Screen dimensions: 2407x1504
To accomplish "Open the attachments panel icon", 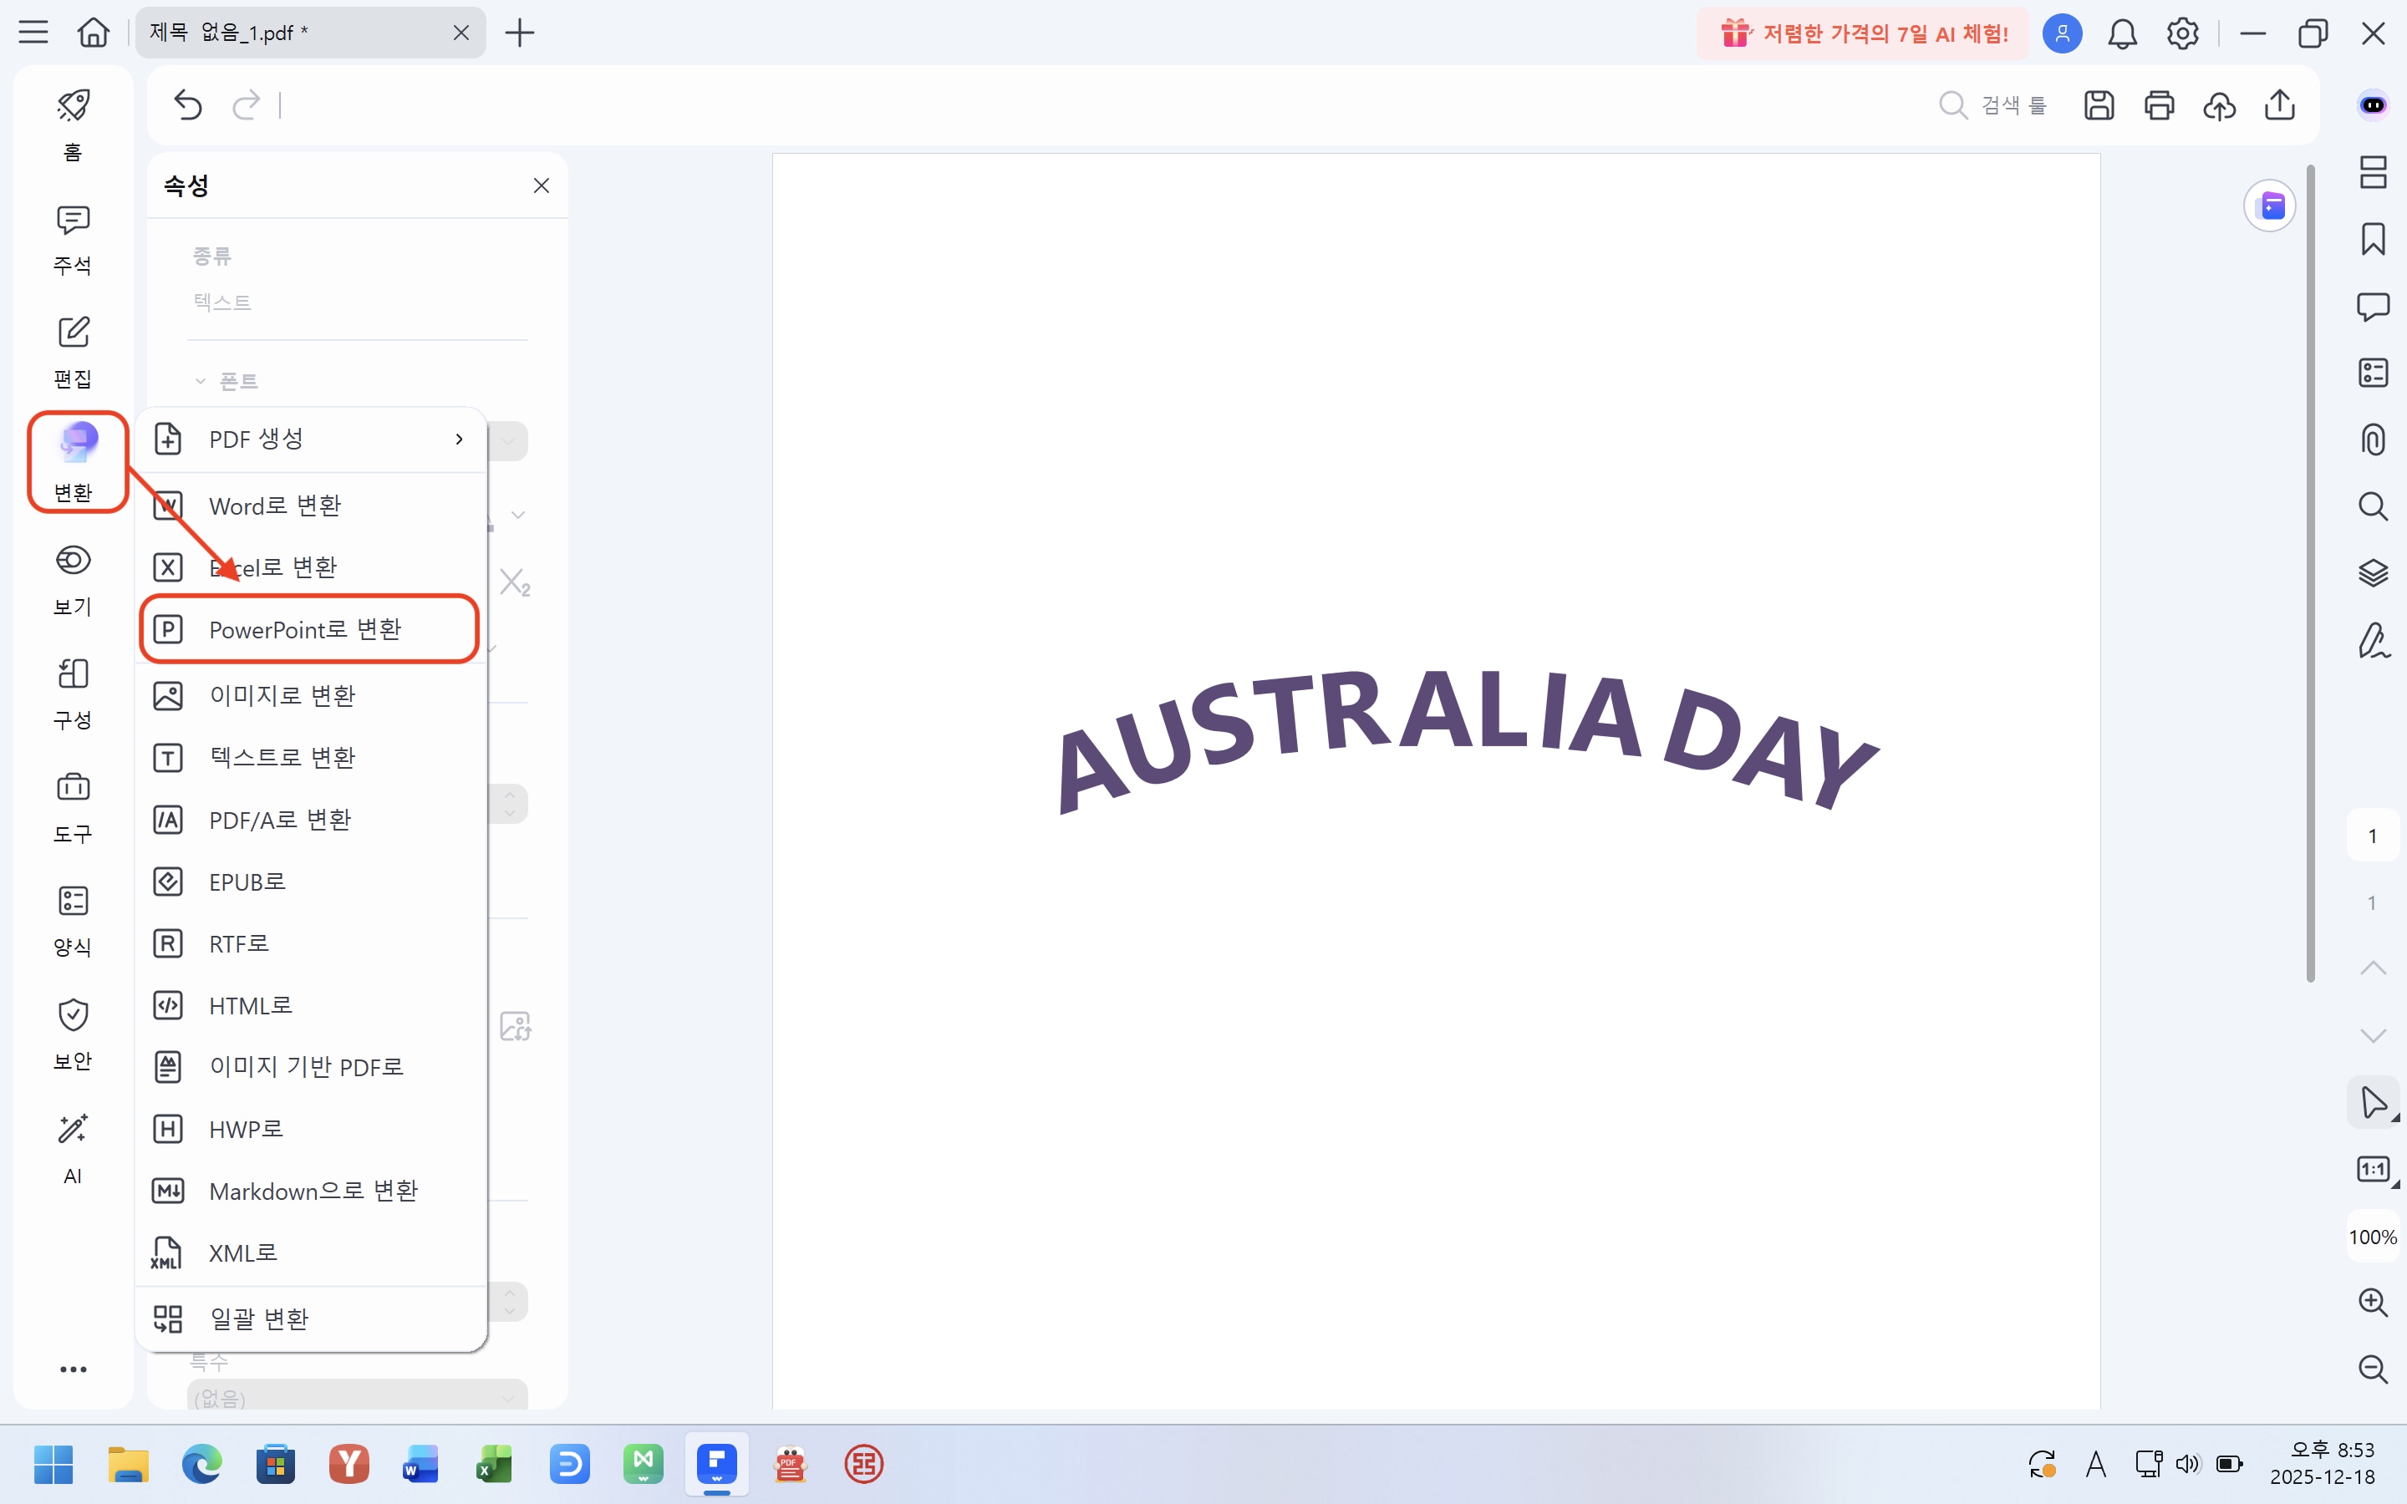I will 2375,439.
